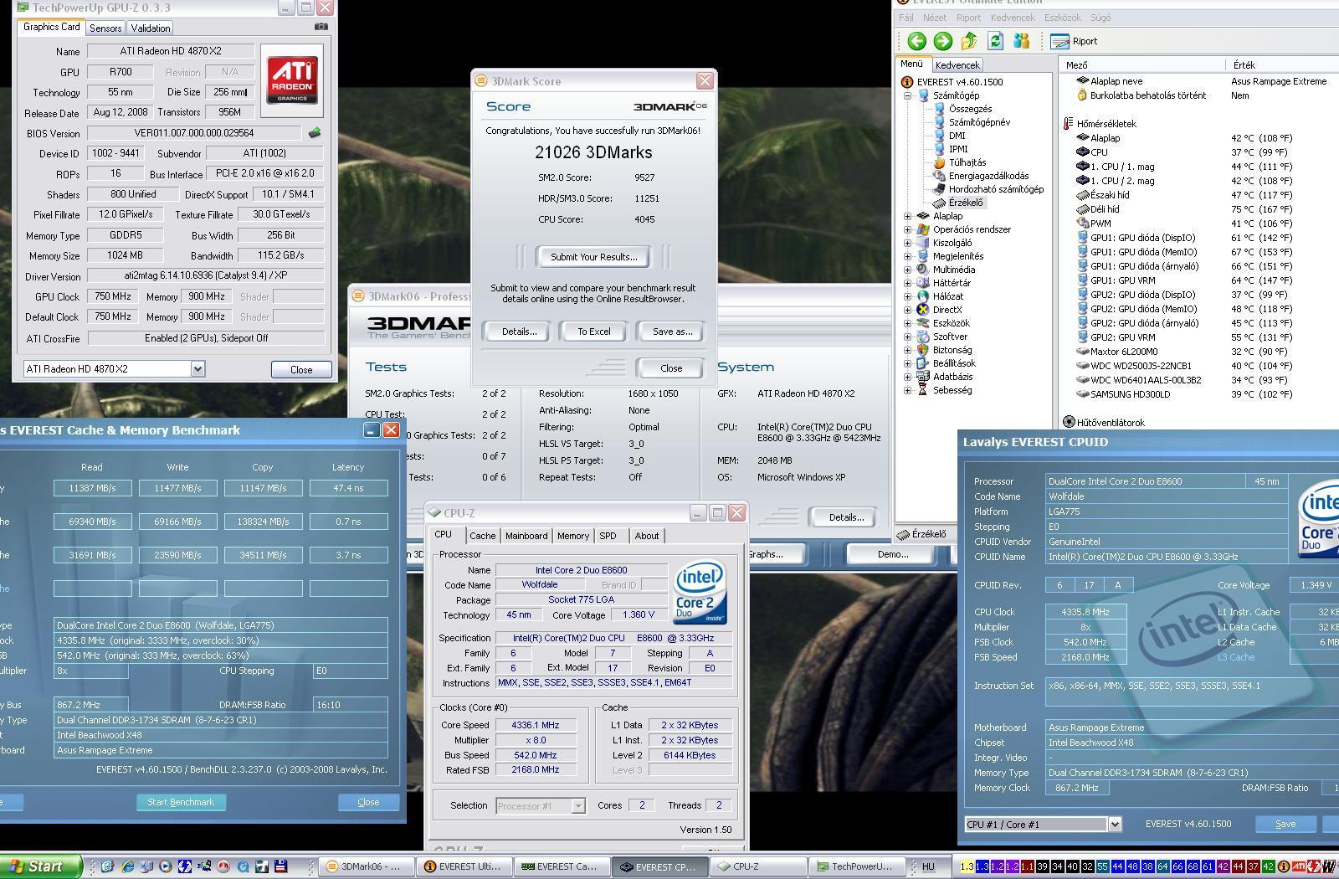Click Submit Your Results in 3DMark Score
1339x879 pixels.
click(593, 257)
